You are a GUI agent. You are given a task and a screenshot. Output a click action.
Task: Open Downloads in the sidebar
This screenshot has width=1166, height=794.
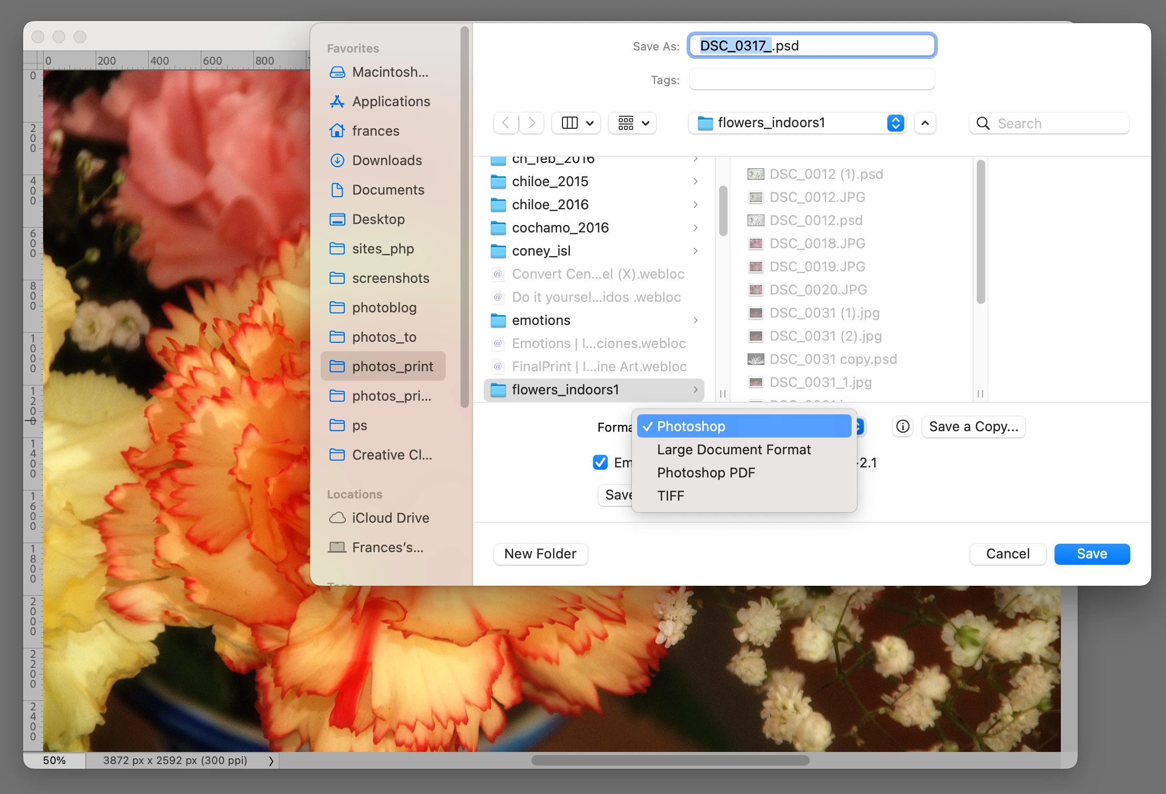coord(386,160)
